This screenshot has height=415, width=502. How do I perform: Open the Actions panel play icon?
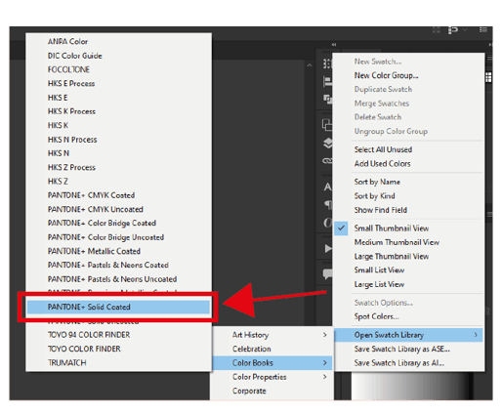[x=328, y=249]
